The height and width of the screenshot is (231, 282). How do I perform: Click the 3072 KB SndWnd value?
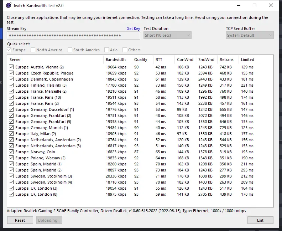205,115
